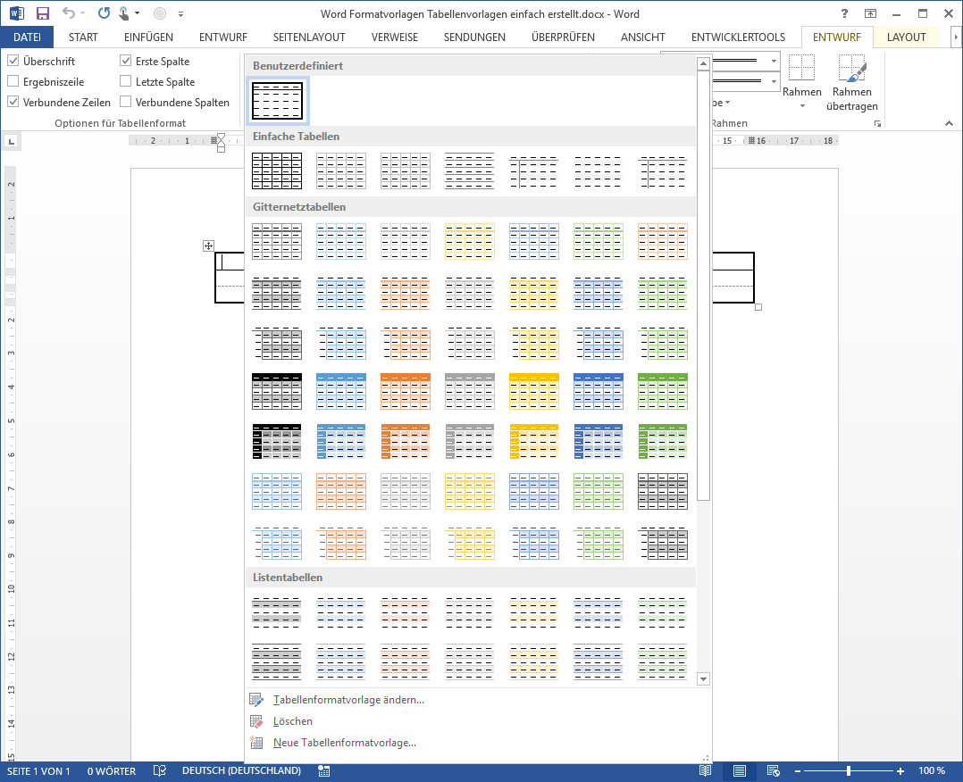This screenshot has width=963, height=782.
Task: Open the Rahmen dialog launcher icon
Action: pos(877,124)
